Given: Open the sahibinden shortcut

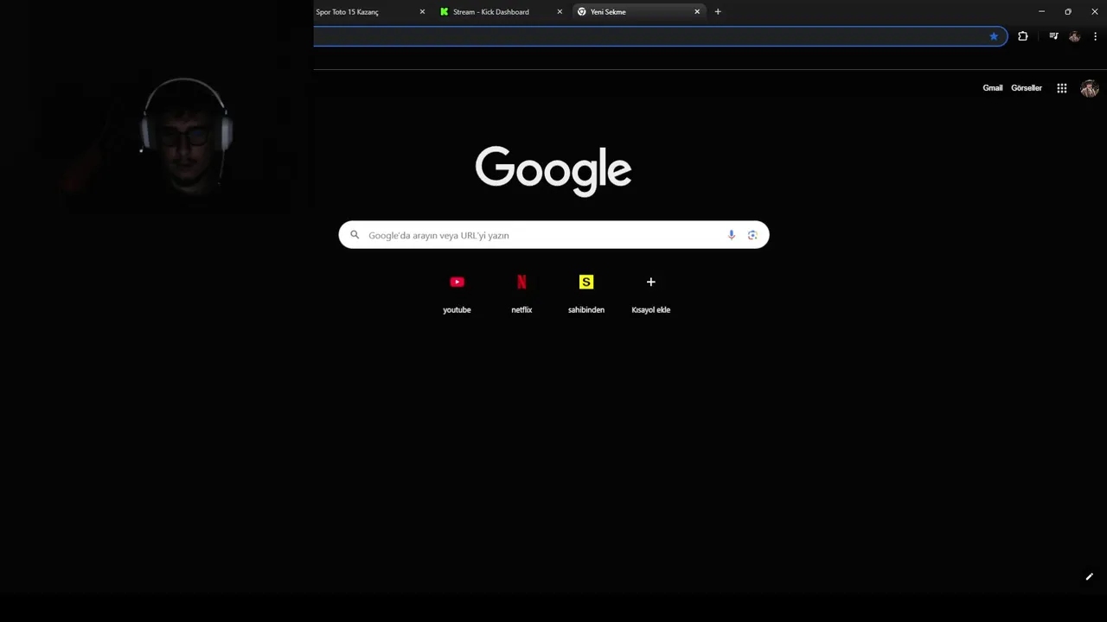Looking at the screenshot, I should pos(586,294).
